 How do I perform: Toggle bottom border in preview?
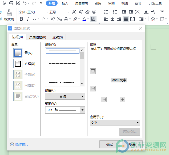click(x=93, y=88)
